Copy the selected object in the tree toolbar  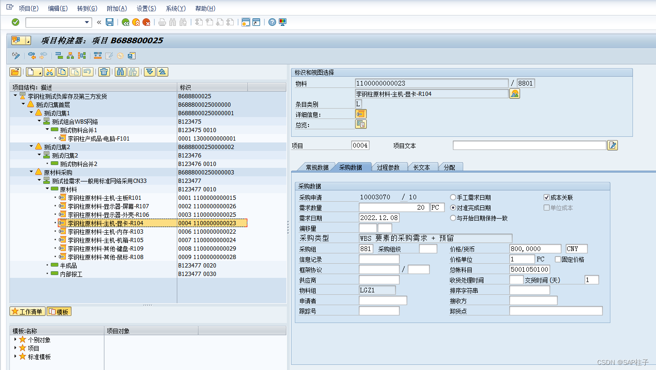click(62, 72)
